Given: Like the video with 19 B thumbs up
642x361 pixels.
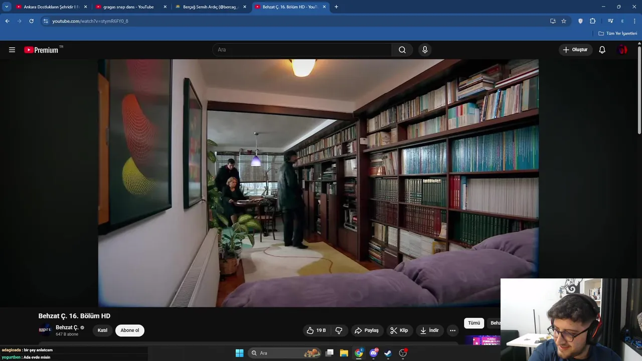Looking at the screenshot, I should (316, 330).
